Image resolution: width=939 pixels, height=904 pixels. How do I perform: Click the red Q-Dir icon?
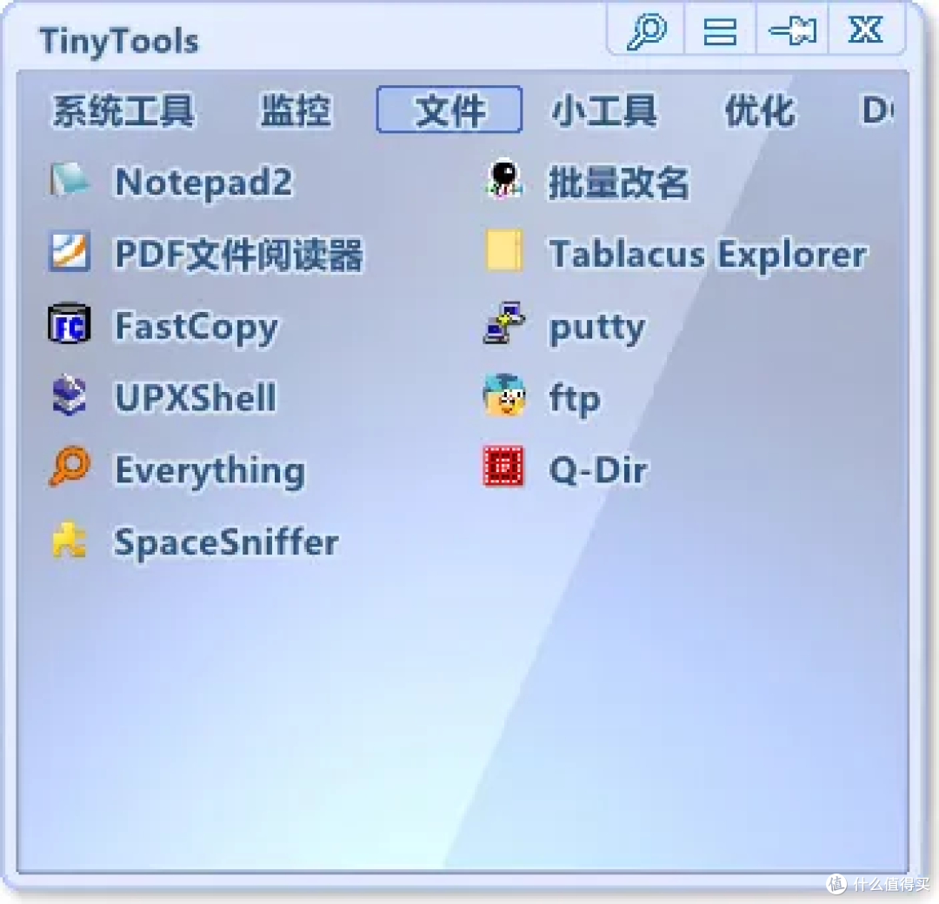(503, 467)
